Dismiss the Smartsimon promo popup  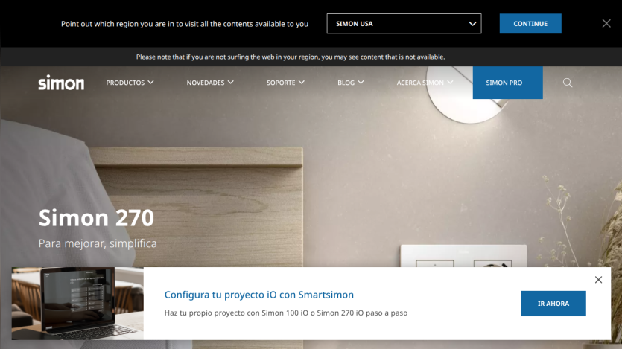coord(598,280)
